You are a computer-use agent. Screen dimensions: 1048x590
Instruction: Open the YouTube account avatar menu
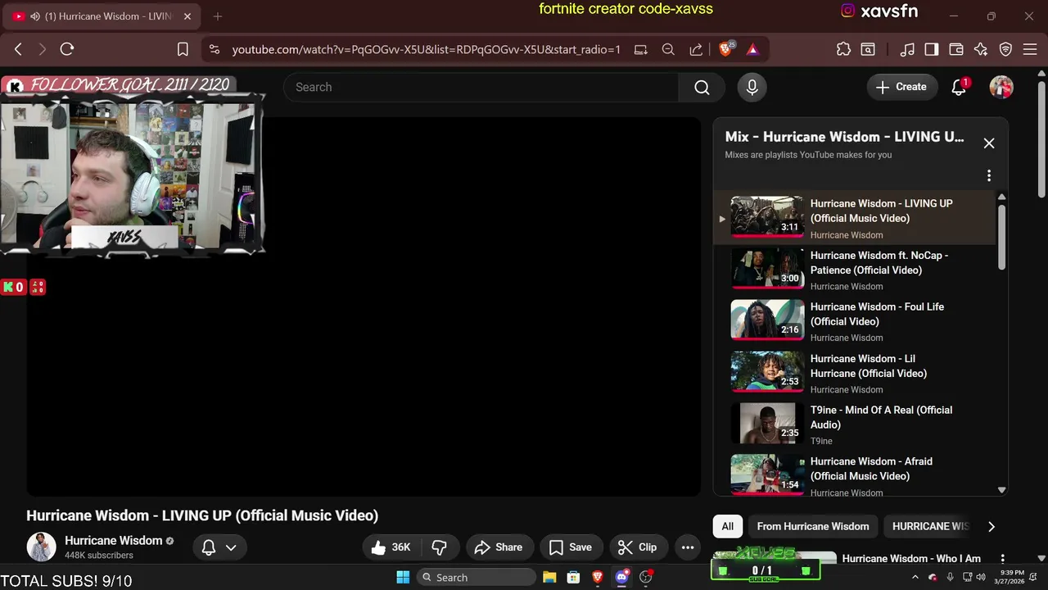1001,87
